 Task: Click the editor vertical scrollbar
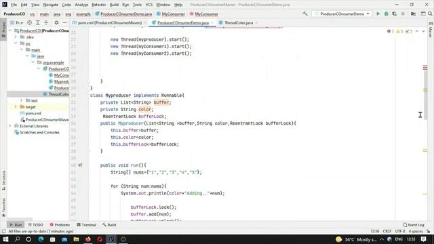point(425,96)
